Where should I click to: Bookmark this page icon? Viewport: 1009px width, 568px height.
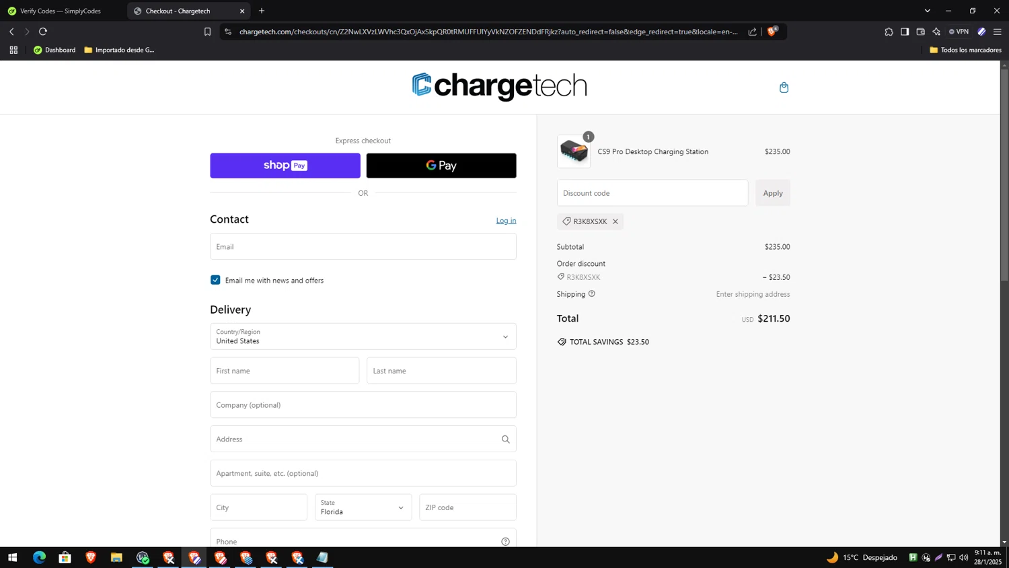(207, 32)
